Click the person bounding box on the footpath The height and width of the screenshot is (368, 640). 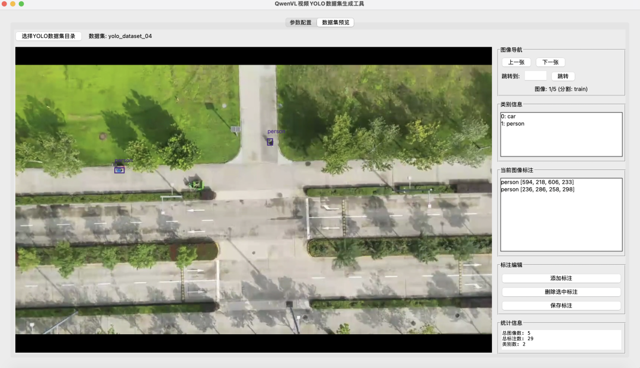click(x=270, y=142)
